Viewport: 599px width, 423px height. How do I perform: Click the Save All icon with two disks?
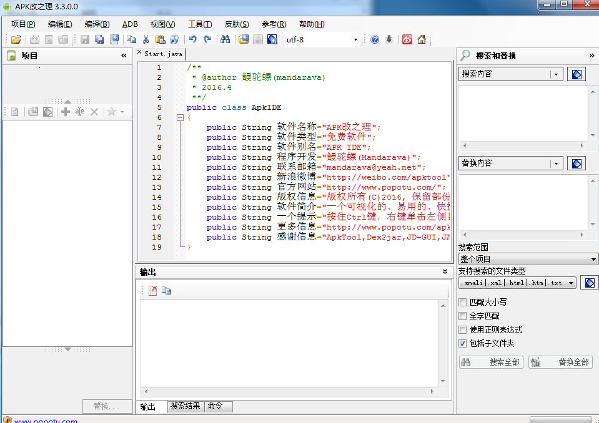(99, 39)
